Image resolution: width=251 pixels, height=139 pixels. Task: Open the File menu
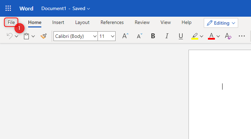(11, 22)
